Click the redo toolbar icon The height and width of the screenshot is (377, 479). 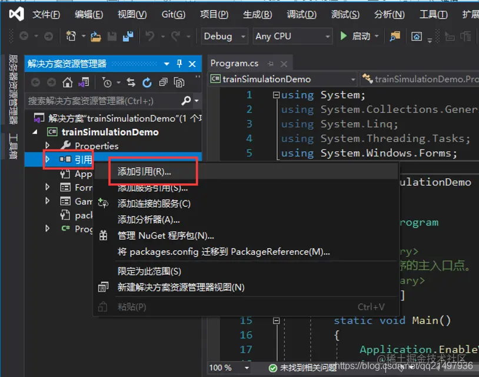tap(176, 36)
